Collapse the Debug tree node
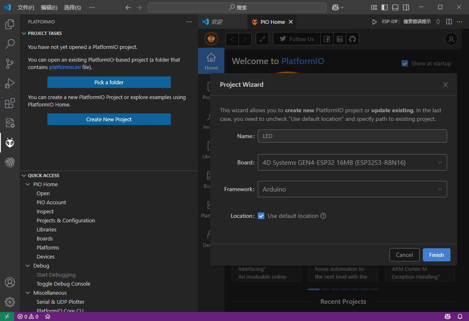 [28, 266]
